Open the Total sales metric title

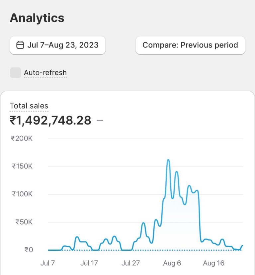(29, 106)
